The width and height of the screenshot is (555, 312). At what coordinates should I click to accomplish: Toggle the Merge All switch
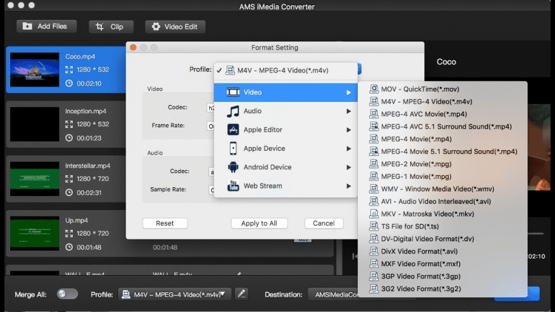point(67,294)
